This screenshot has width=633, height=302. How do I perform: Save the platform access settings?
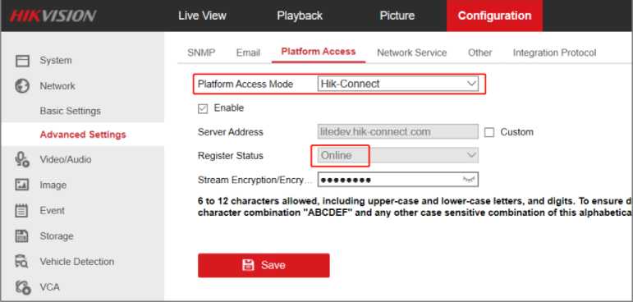tap(264, 265)
